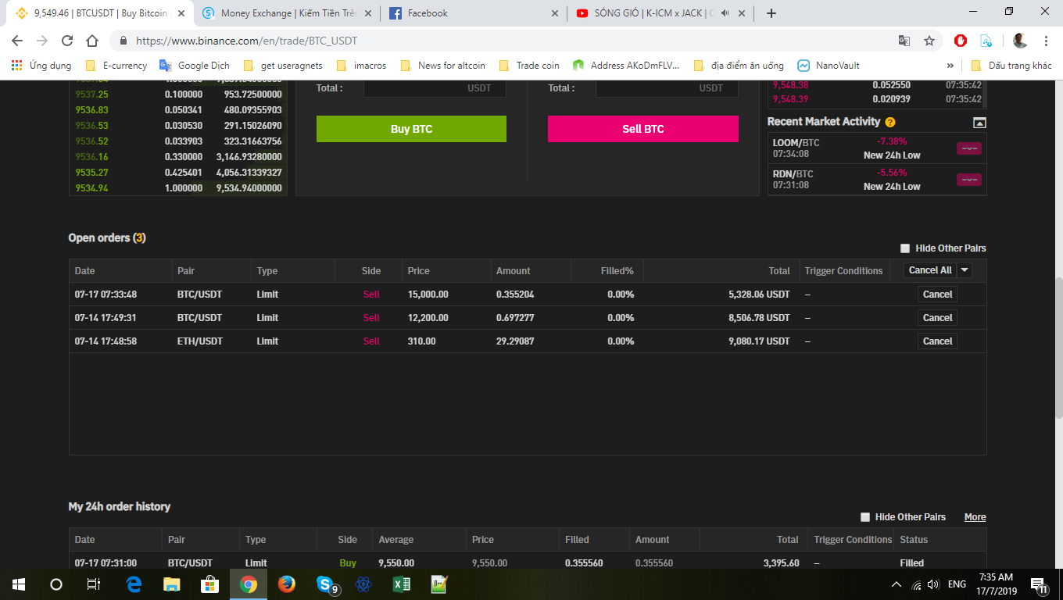Image resolution: width=1063 pixels, height=600 pixels.
Task: Open the Chrome three-dot menu
Action: coord(1046,41)
